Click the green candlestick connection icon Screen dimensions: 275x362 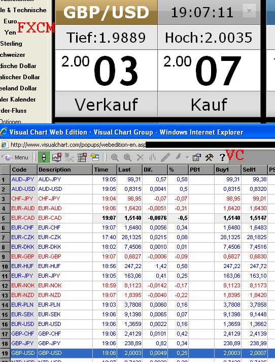pyautogui.click(x=44, y=157)
